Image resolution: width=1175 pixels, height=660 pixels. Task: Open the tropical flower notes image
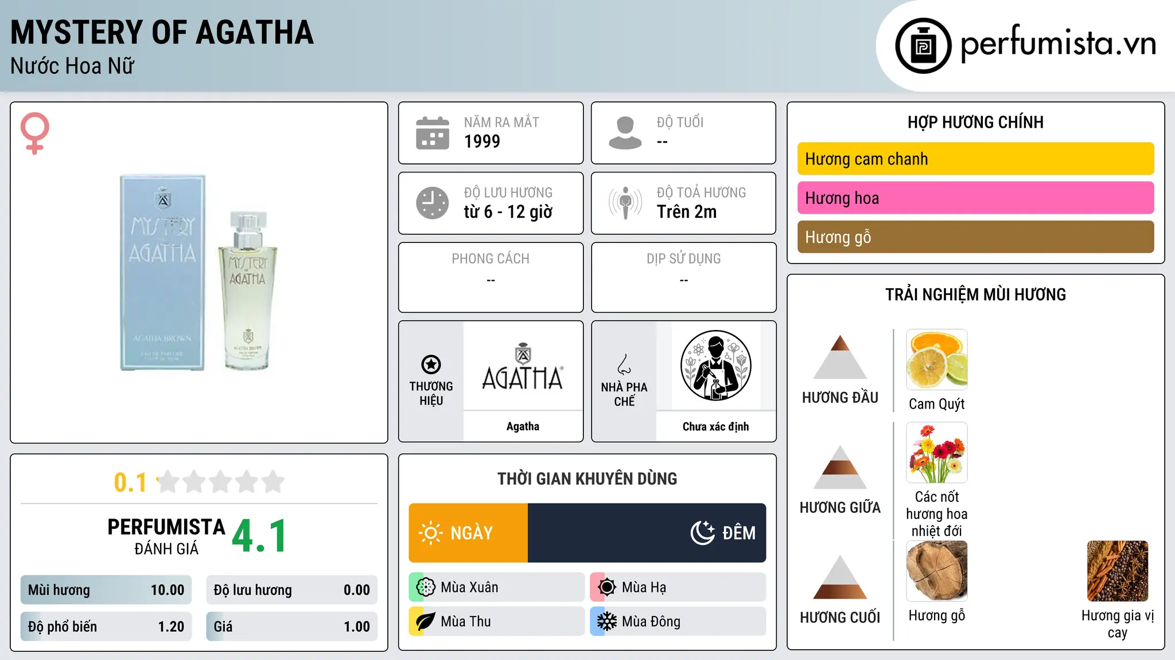click(937, 453)
